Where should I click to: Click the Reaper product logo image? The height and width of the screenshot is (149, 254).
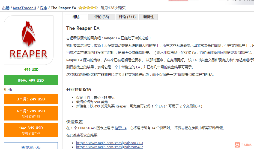click(x=29, y=40)
